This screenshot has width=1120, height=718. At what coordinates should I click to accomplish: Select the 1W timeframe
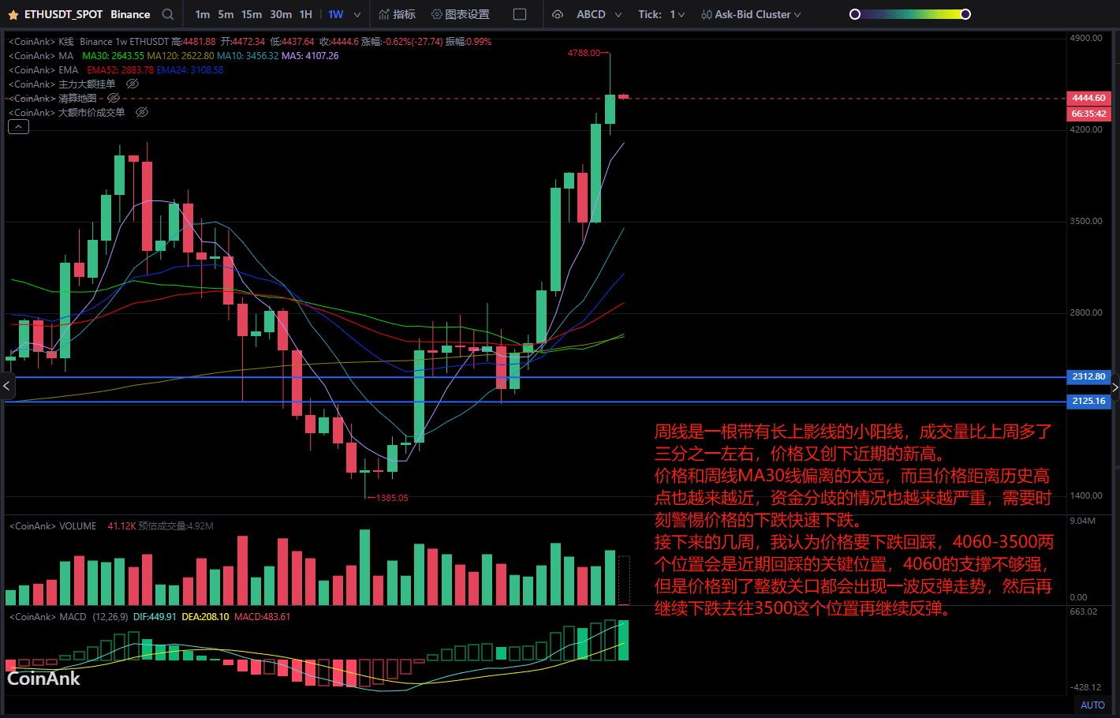[x=336, y=14]
